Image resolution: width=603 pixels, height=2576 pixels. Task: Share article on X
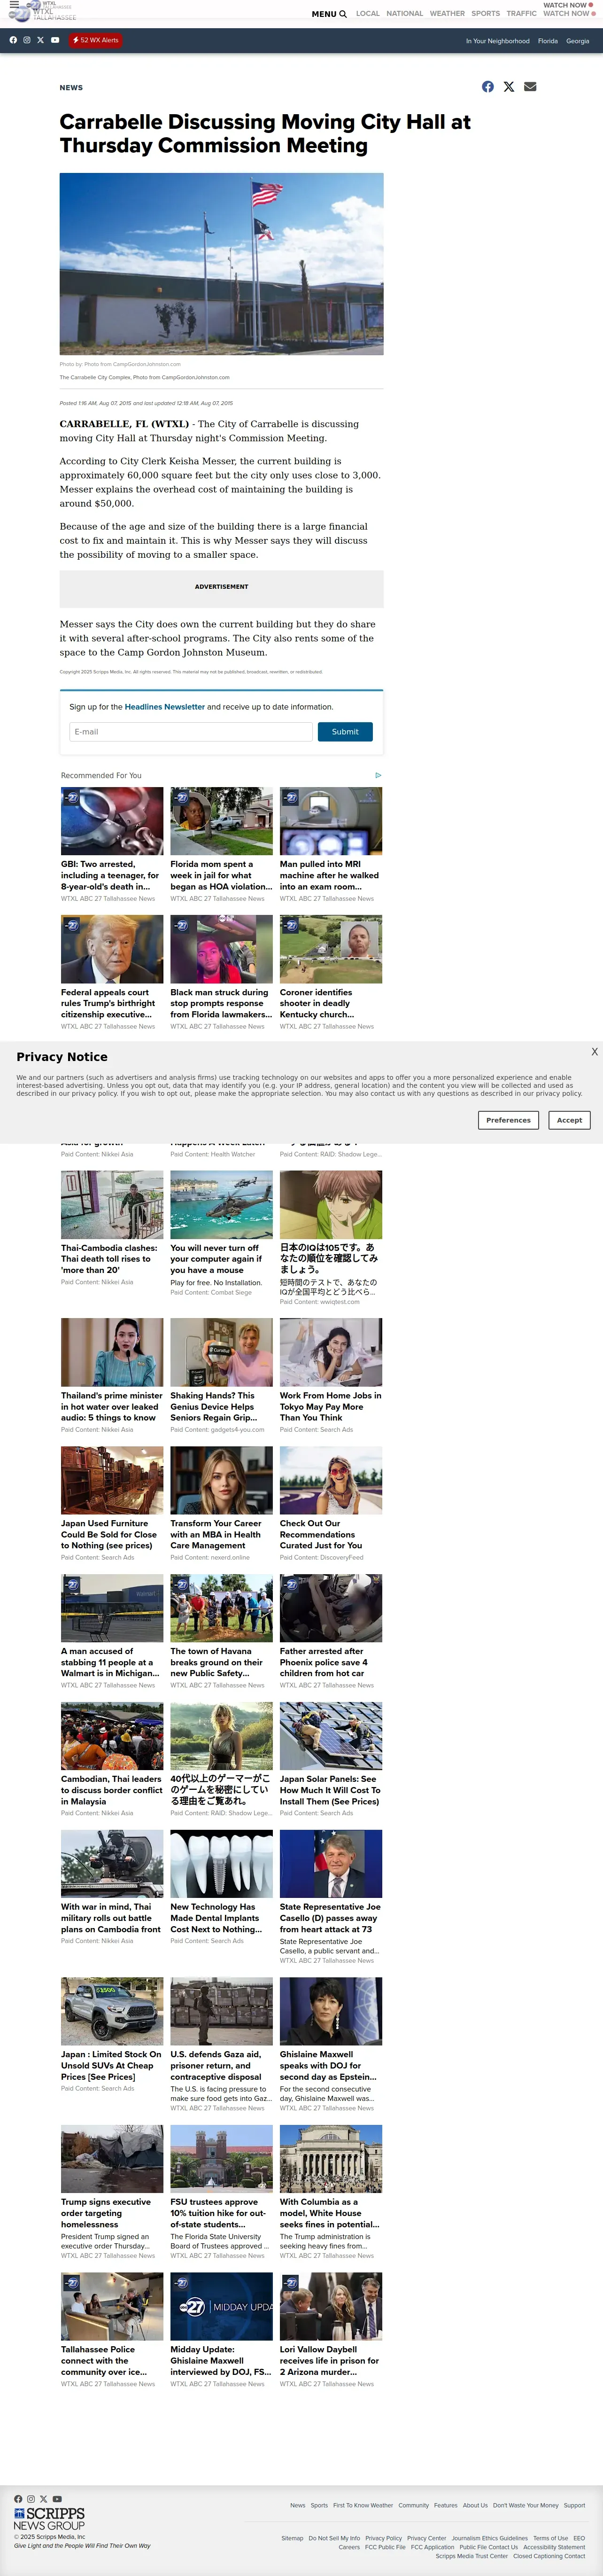(x=509, y=87)
